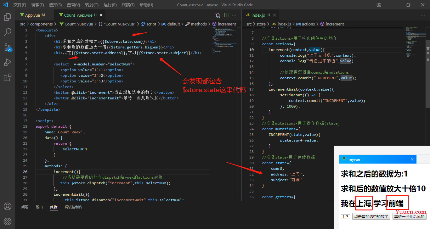The image size is (430, 229).
Task: Open a new browser tab with plus
Action: [x=422, y=159]
